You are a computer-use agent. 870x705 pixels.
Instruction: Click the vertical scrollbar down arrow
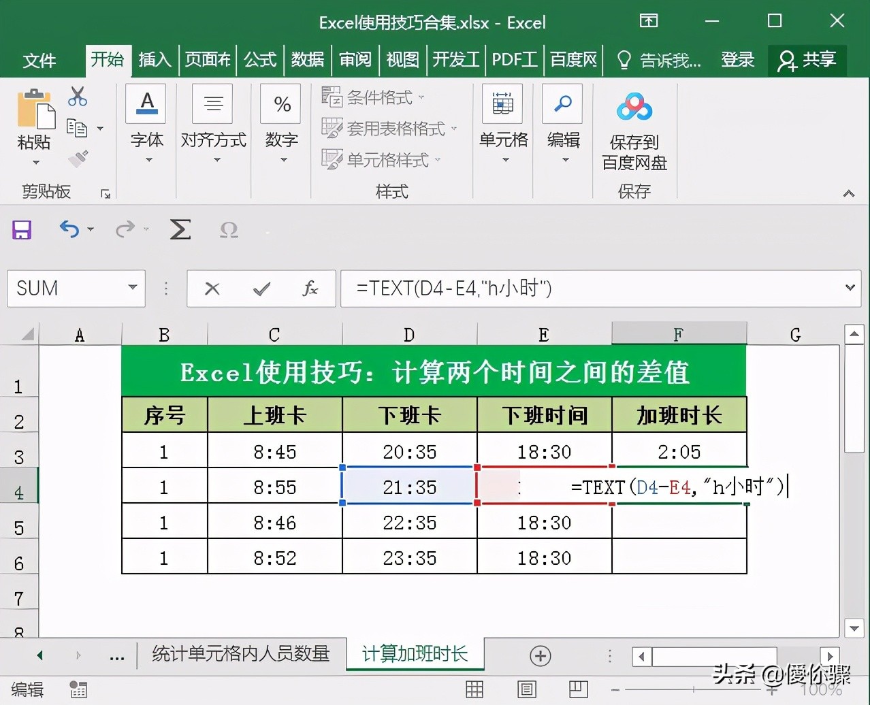(x=854, y=627)
